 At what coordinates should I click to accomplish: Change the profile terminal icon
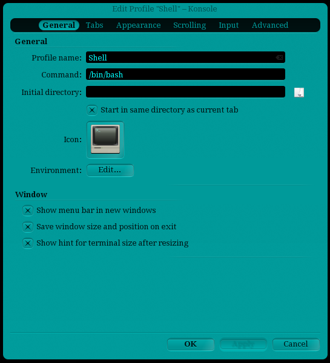pyautogui.click(x=105, y=140)
